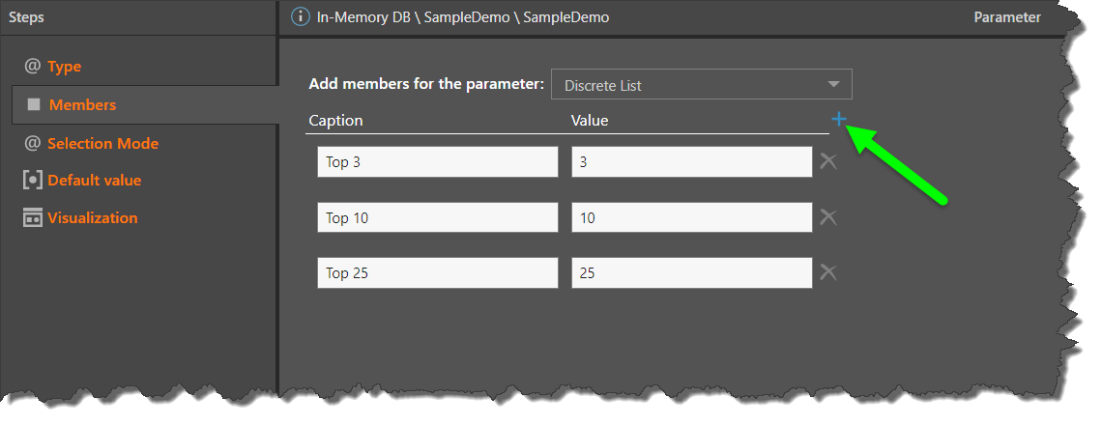Click the Visualization step icon
Viewport: 1102px width, 425px height.
pos(33,218)
